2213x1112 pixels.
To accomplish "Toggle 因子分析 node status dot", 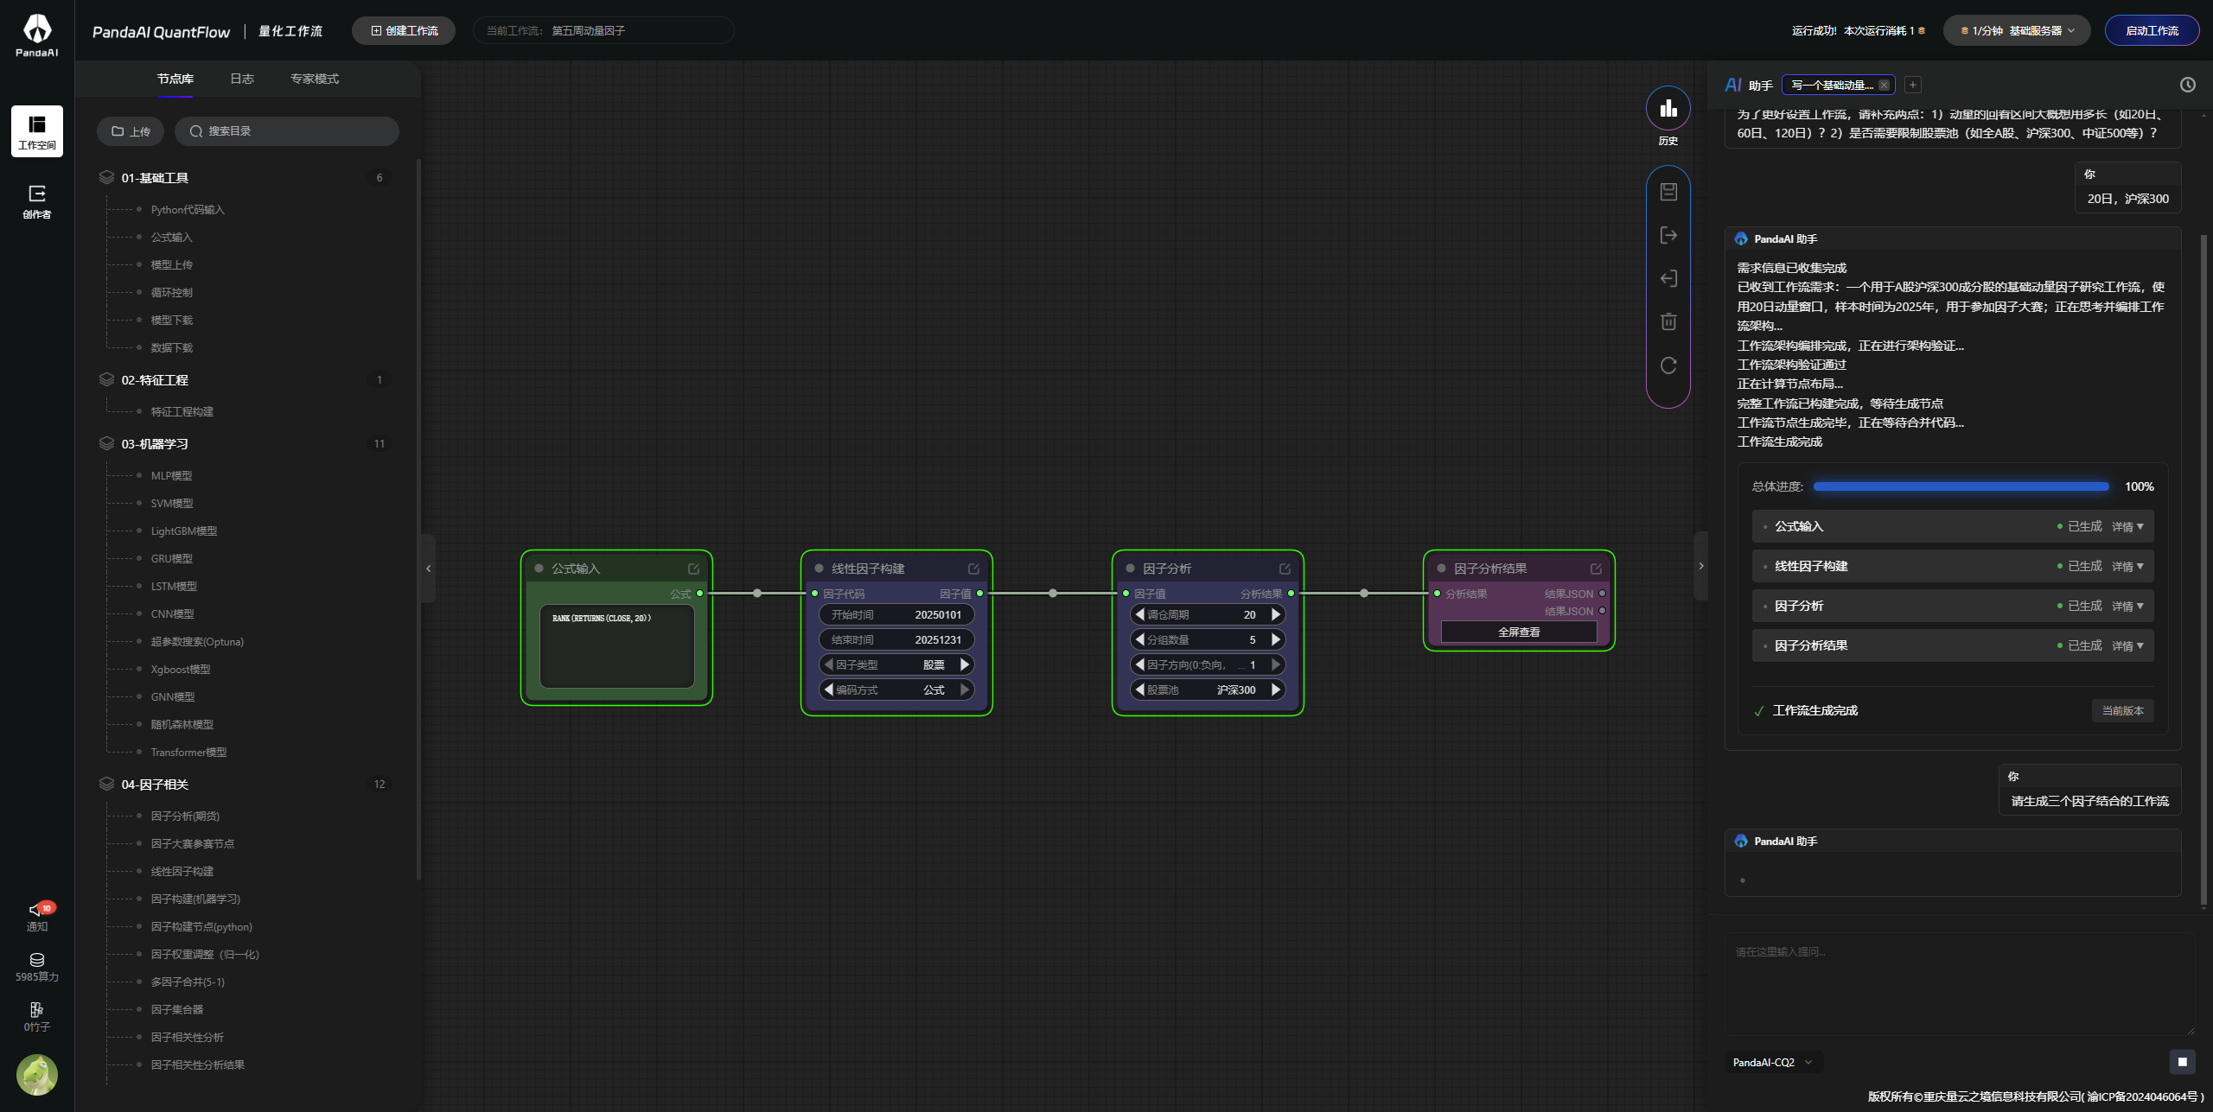I will [1130, 569].
